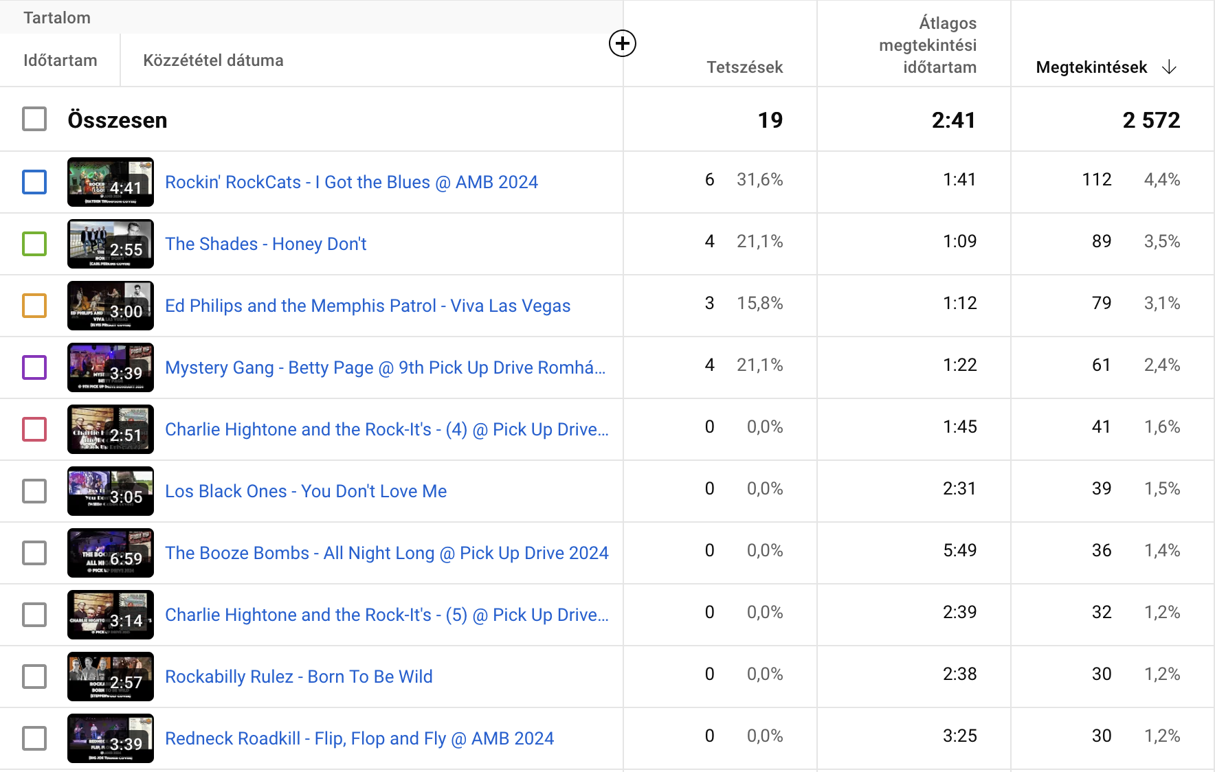Image resolution: width=1215 pixels, height=772 pixels.
Task: Switch to the Időtartam tab
Action: pyautogui.click(x=60, y=60)
